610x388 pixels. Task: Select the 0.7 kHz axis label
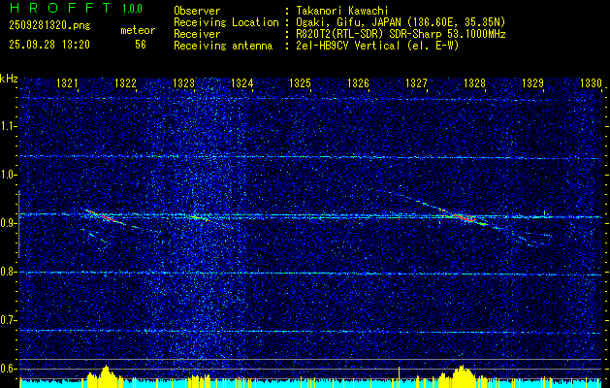tap(8, 320)
